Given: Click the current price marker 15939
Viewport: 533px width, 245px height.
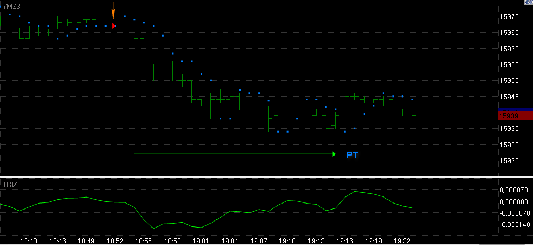Looking at the screenshot, I should click(516, 116).
